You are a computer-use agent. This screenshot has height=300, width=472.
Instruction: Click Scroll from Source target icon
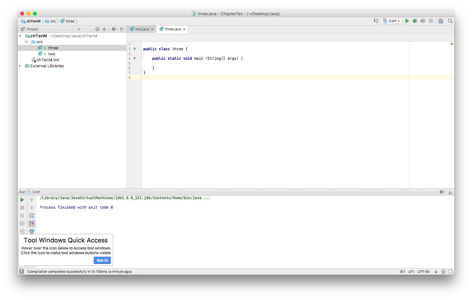[x=97, y=29]
